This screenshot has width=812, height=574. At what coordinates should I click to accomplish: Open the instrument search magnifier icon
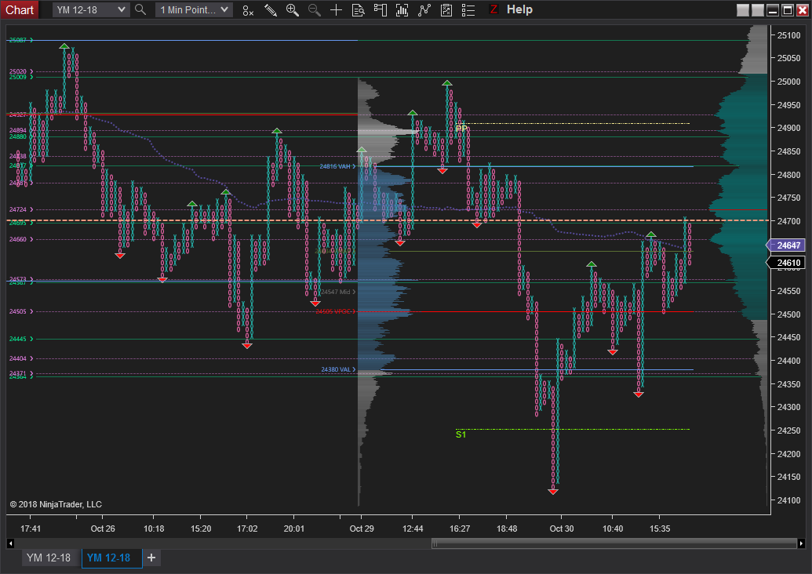click(140, 10)
